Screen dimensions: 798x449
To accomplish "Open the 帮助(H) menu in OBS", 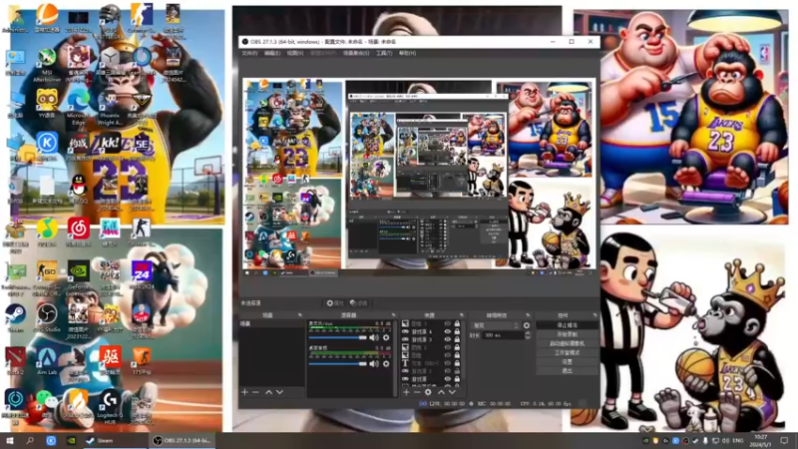I will click(407, 53).
